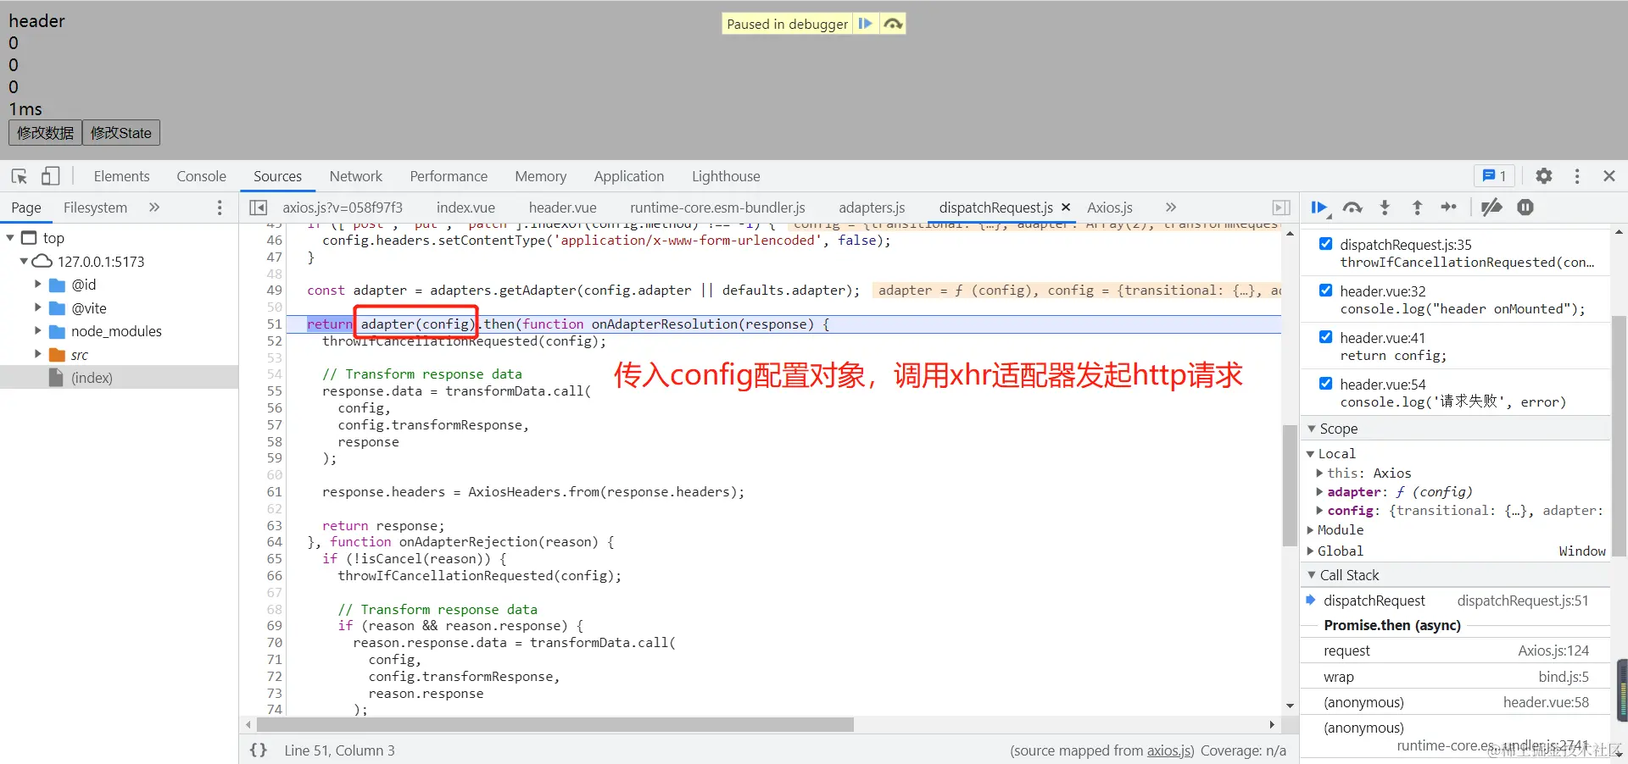Expand the Global scope group
The image size is (1628, 764).
click(x=1310, y=551)
